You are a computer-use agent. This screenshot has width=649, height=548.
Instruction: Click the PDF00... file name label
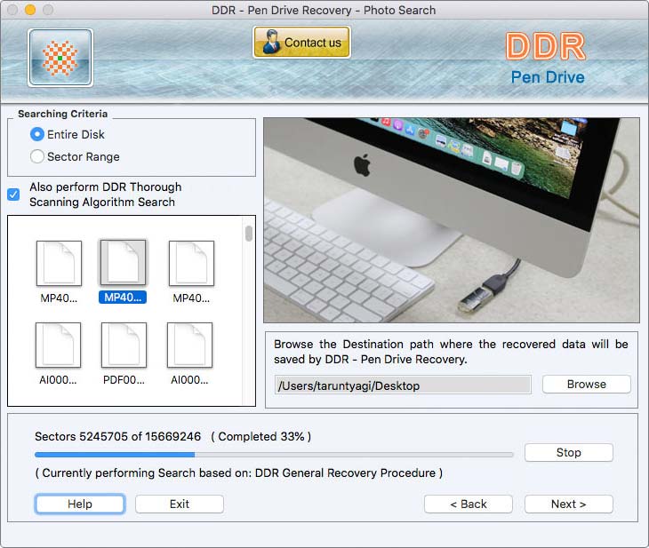coord(124,379)
